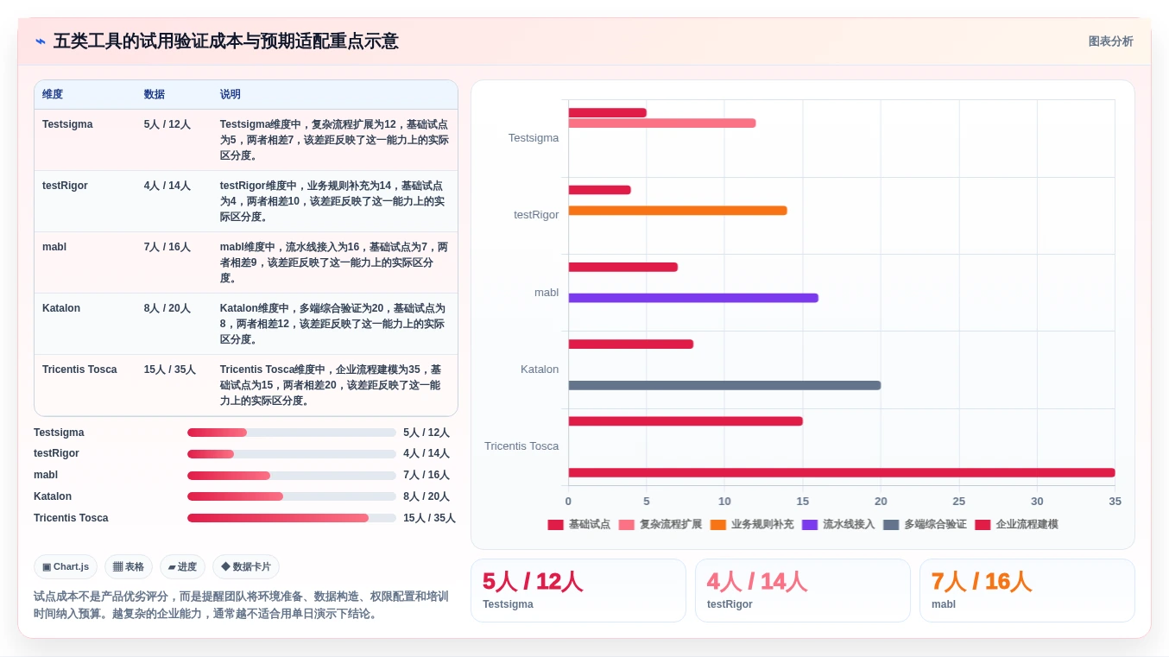
Task: Toggle the 复杂流程扩展 legend swatch
Action: click(627, 525)
